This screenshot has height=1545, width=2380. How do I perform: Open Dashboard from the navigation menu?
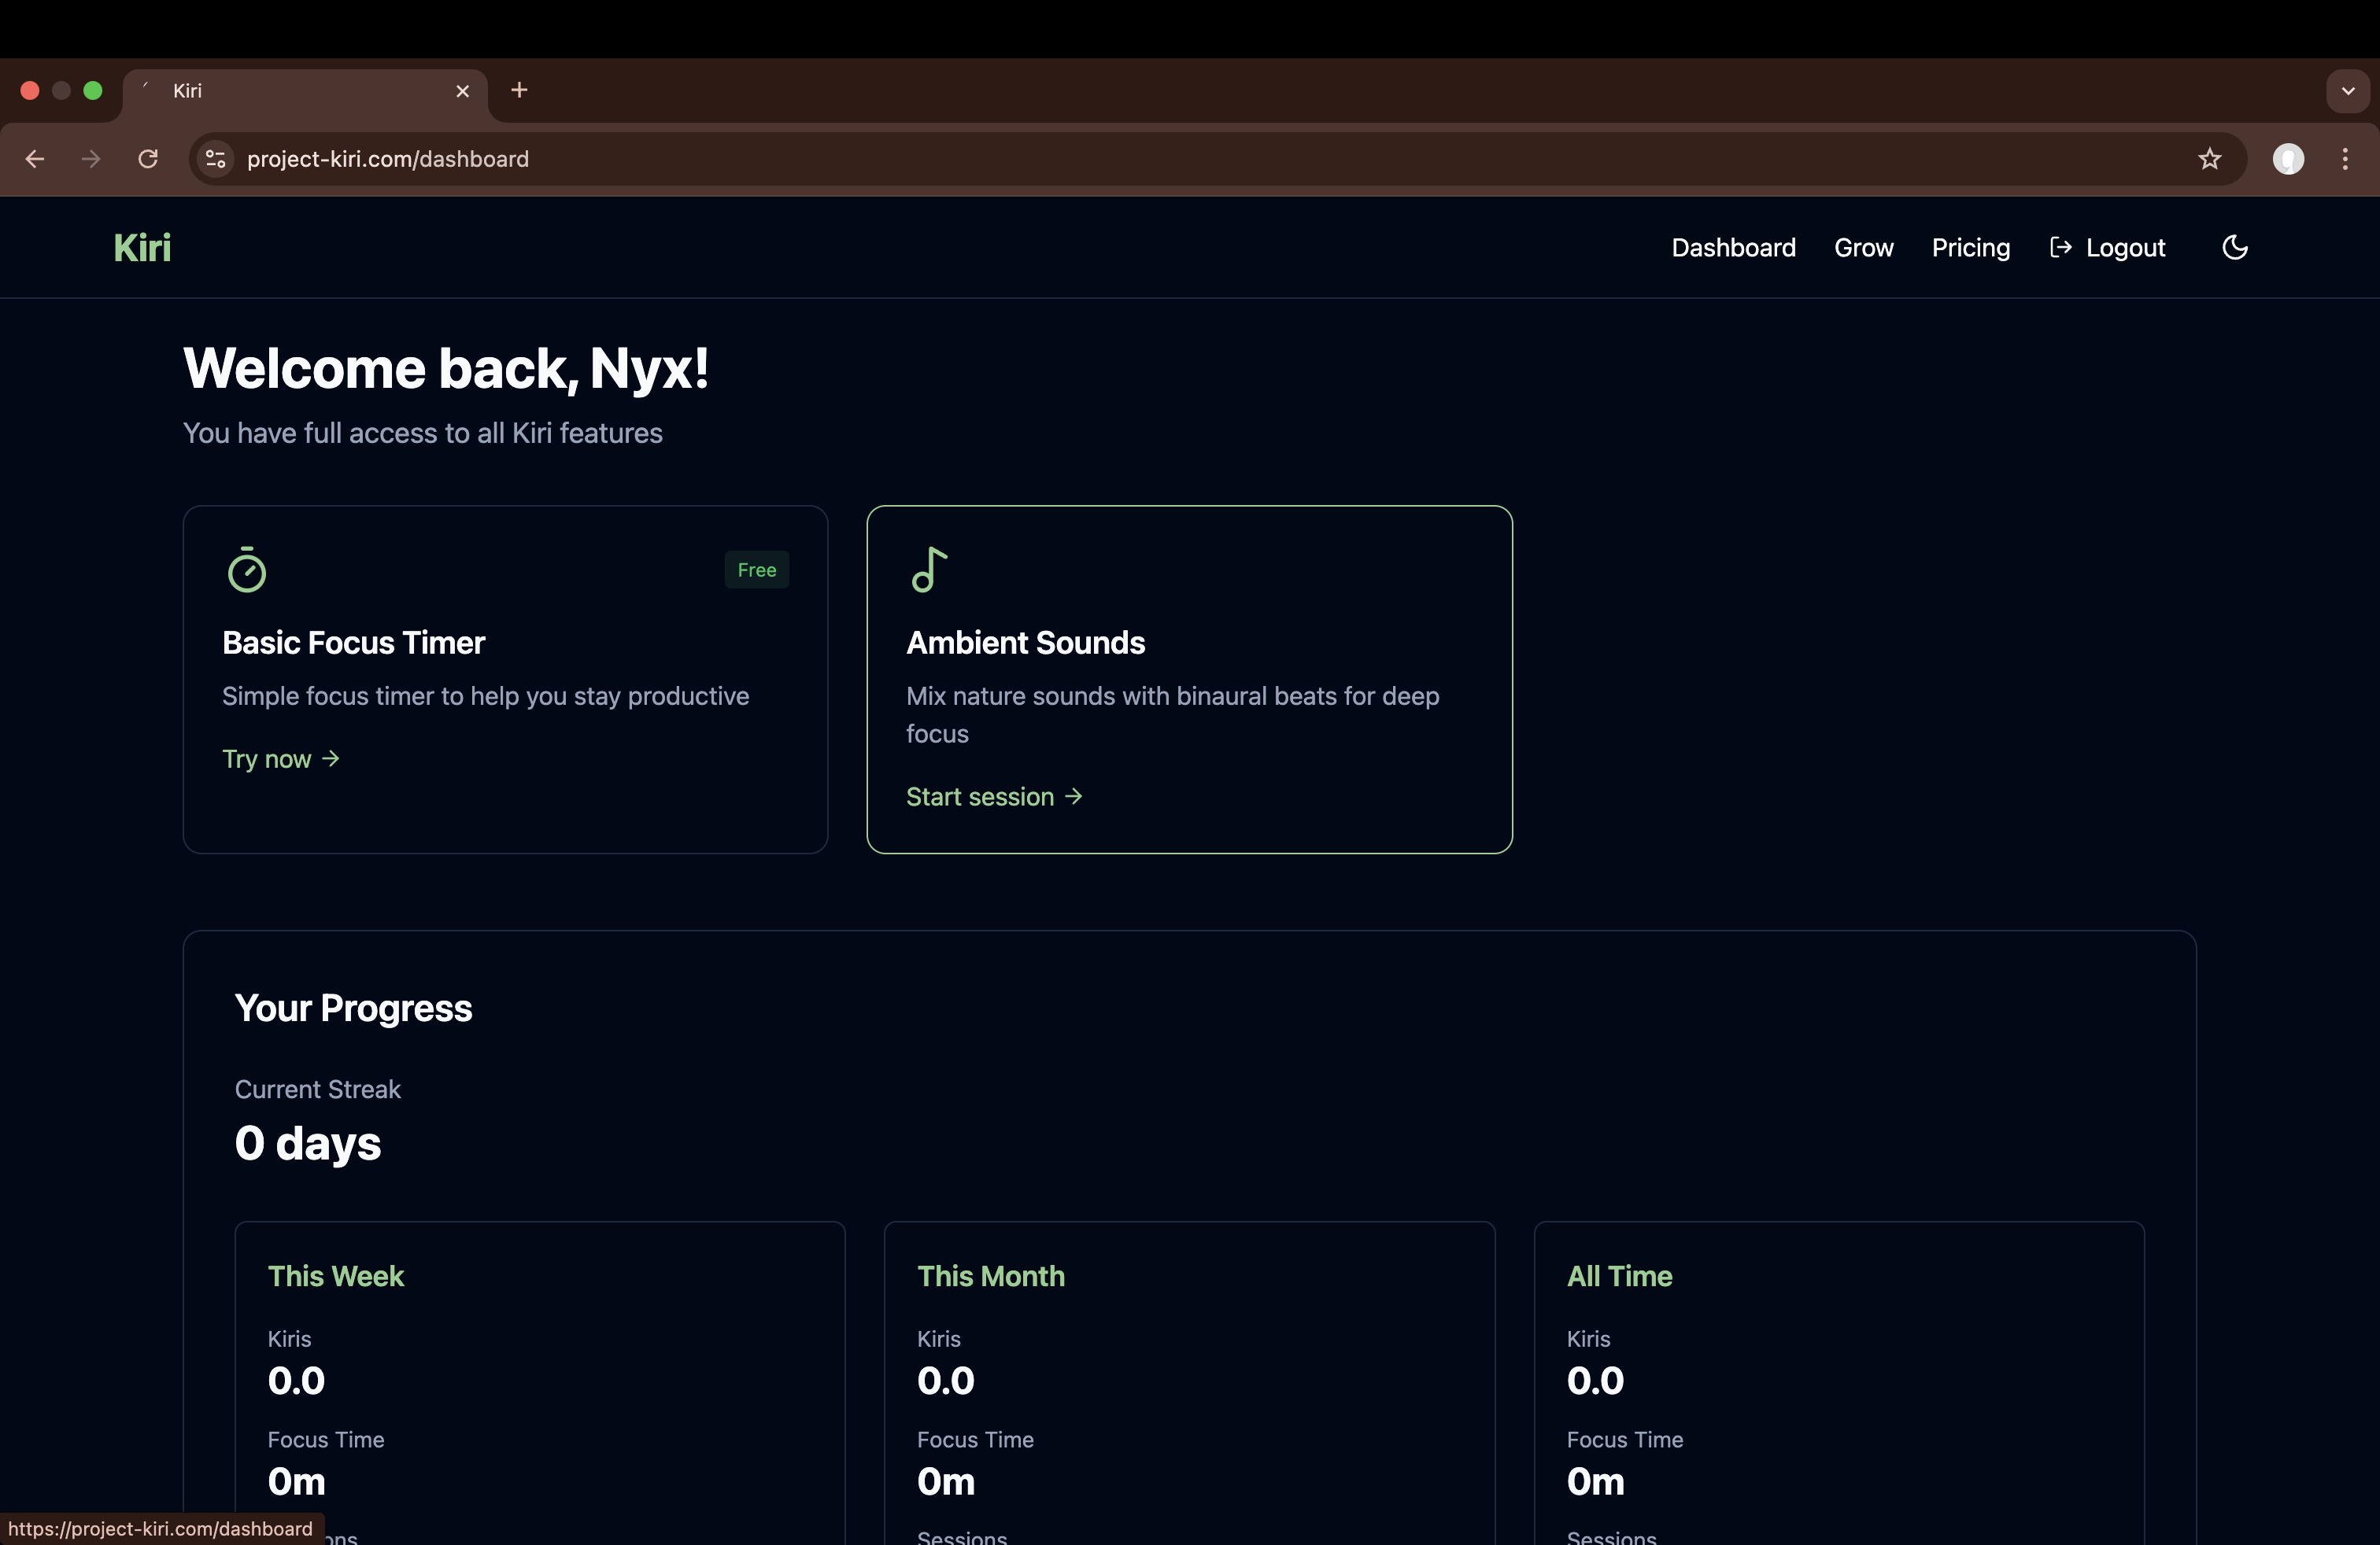point(1732,247)
